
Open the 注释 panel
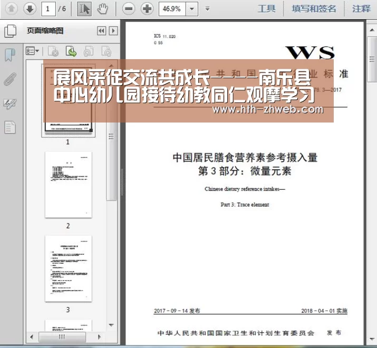point(361,9)
